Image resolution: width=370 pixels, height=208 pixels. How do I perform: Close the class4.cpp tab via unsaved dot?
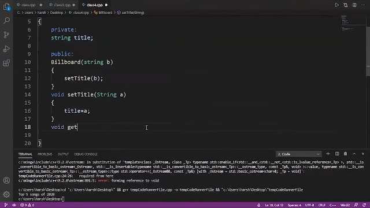click(106, 5)
